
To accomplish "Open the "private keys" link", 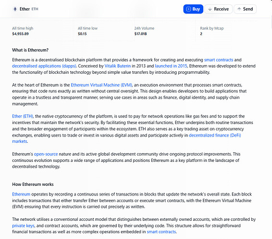I will click(x=23, y=226).
